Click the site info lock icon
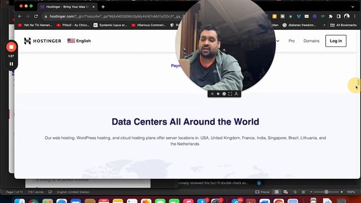This screenshot has height=203, width=361. 46,16
